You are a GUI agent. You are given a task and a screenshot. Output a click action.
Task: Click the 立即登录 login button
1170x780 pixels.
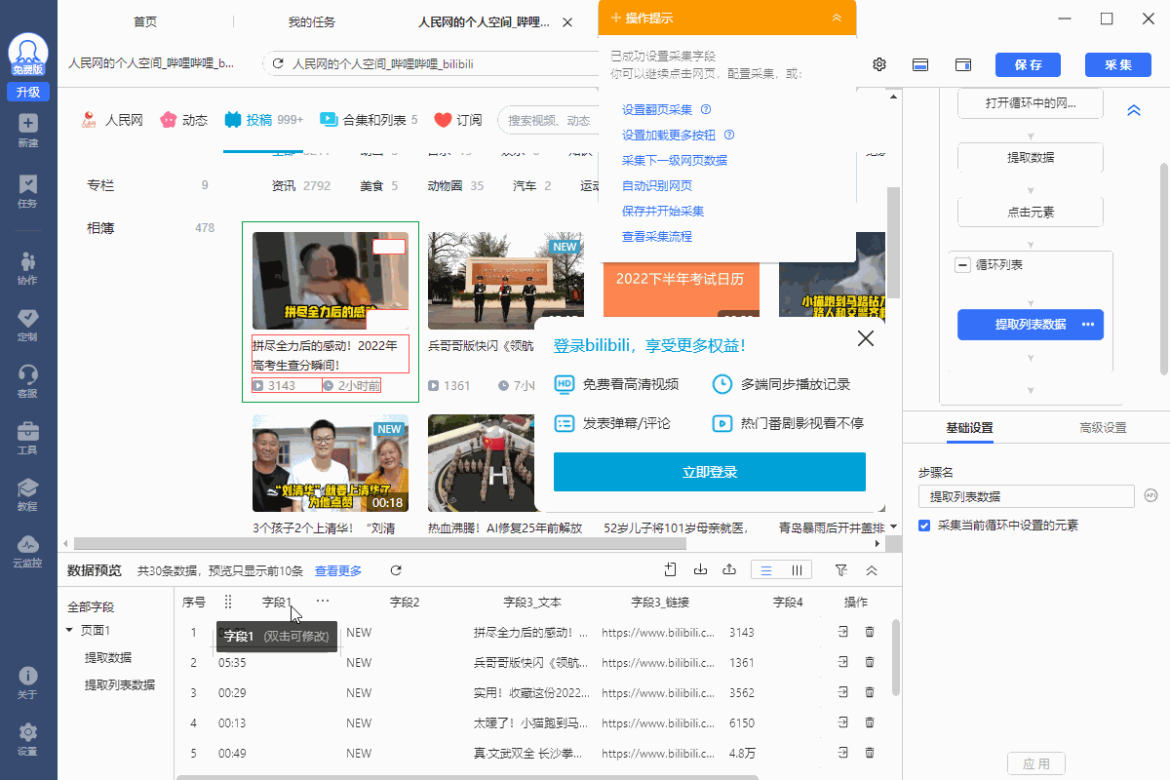(710, 472)
